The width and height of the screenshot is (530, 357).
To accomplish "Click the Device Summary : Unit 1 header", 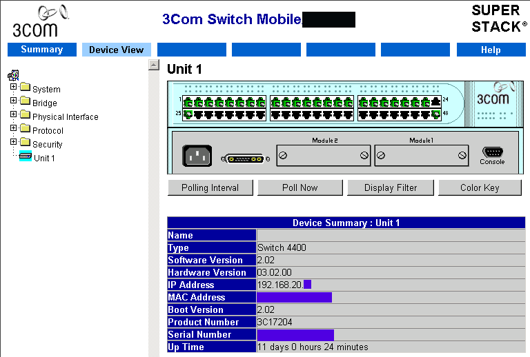I will tap(346, 223).
